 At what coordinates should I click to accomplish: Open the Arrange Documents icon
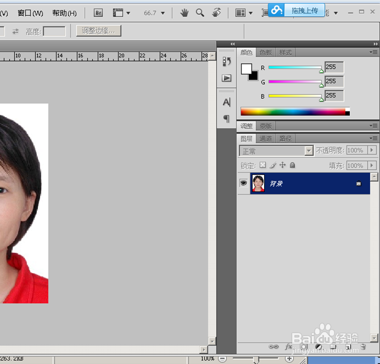(241, 13)
